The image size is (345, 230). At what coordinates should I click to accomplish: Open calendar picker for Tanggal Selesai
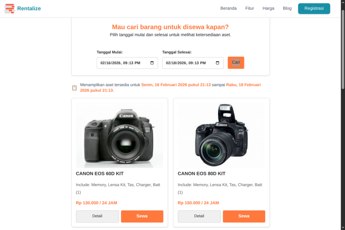[x=217, y=63]
